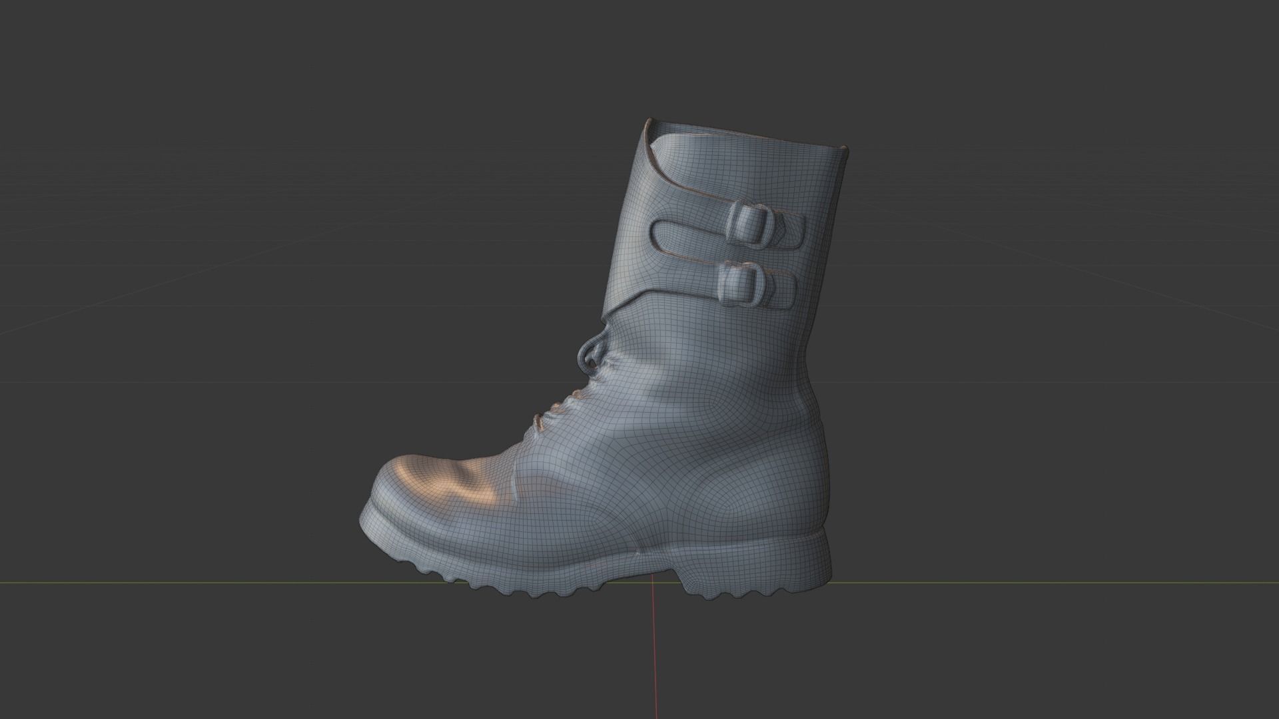Click the lace loop at the boot front
Screen dimensions: 1279x719
591,353
